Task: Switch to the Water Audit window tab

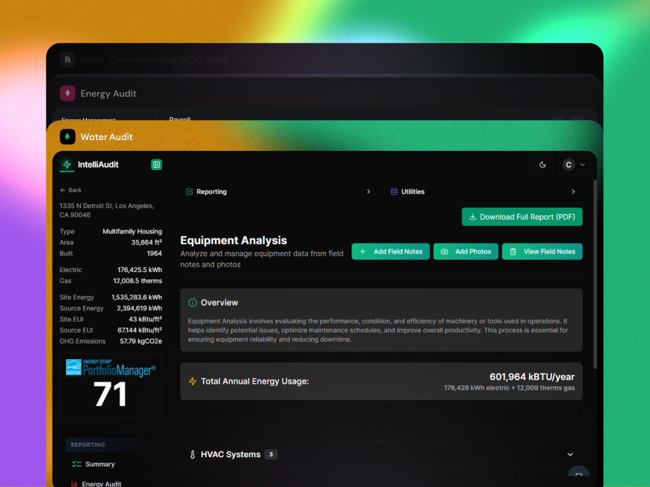Action: click(106, 137)
